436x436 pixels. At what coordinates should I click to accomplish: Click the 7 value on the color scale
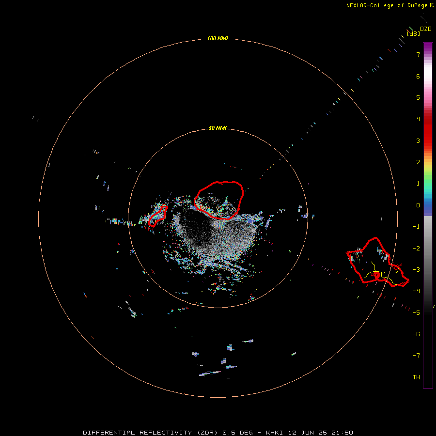418,54
